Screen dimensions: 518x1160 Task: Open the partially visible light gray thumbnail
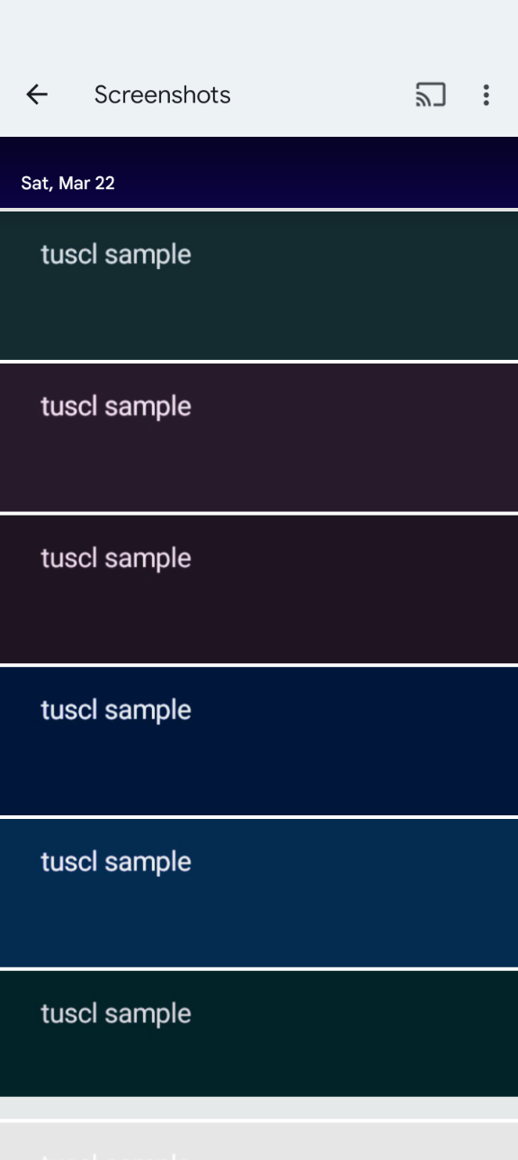click(259, 1141)
